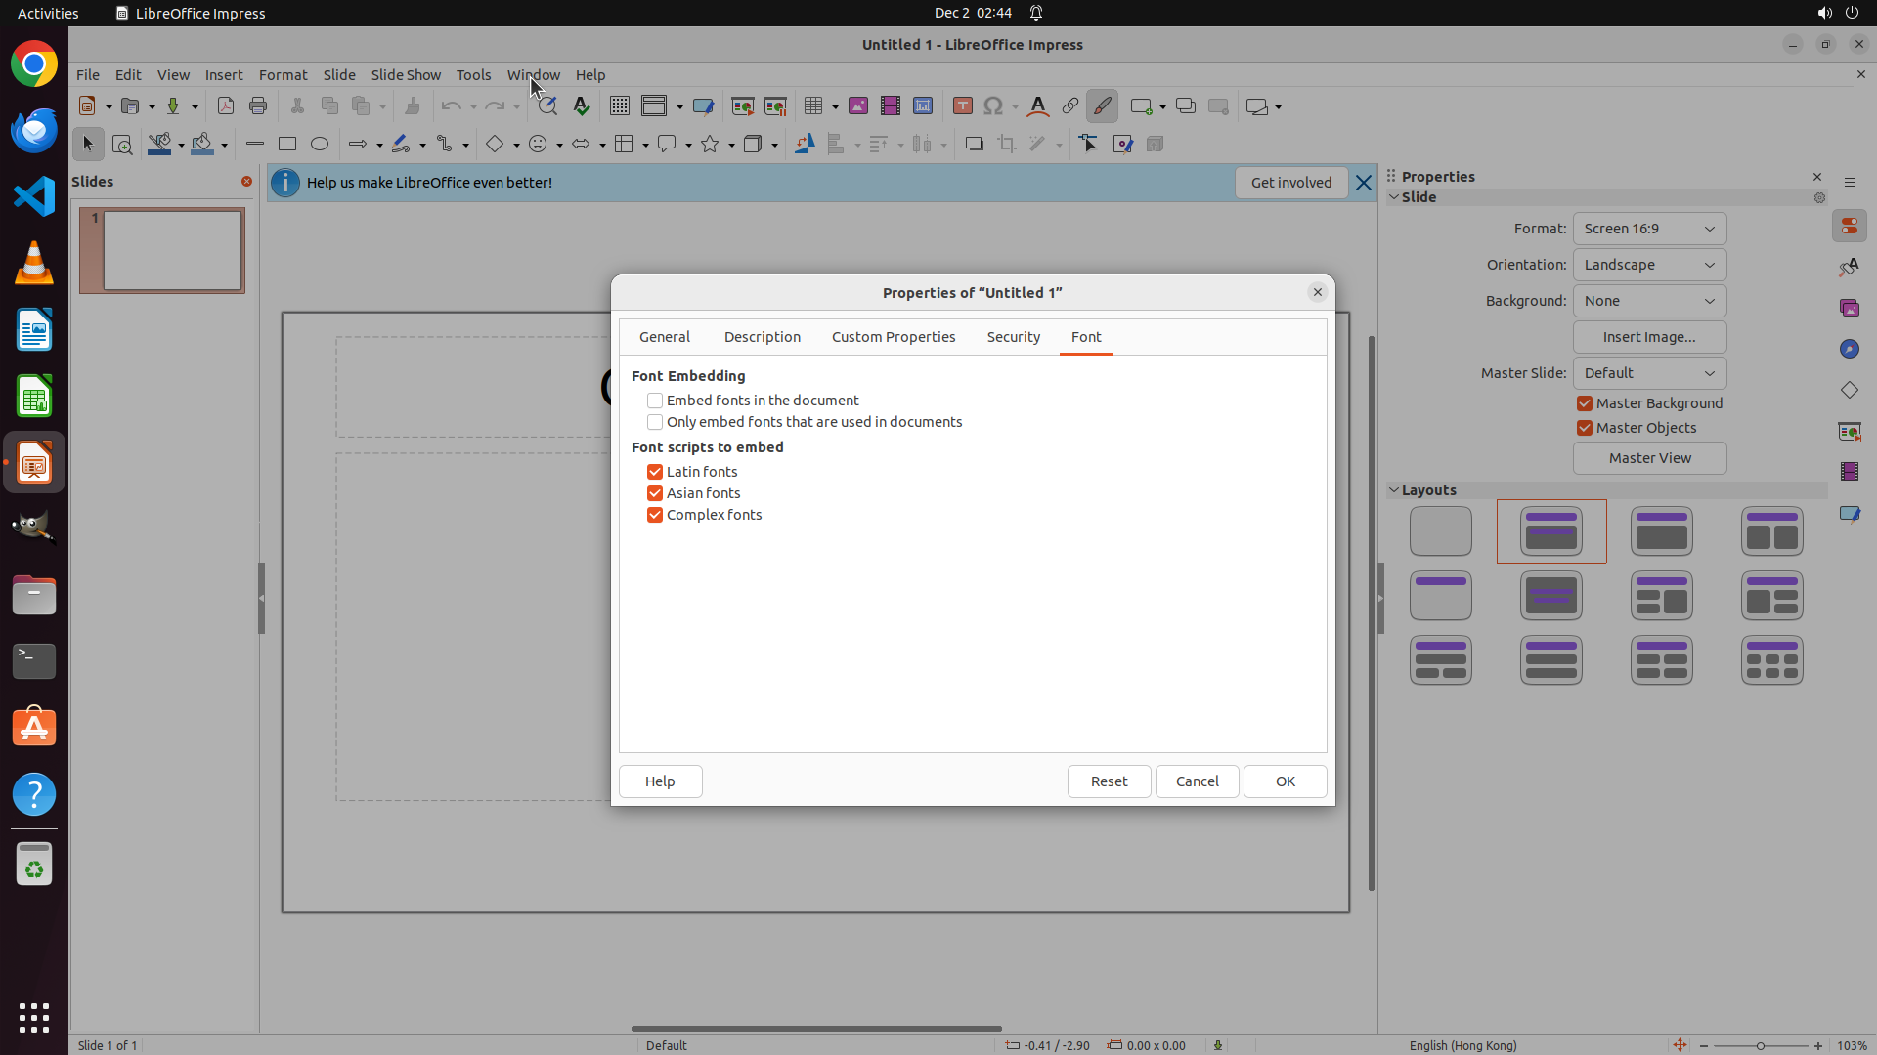1877x1055 pixels.
Task: Click the Insert Hyperlink icon
Action: tap(1070, 106)
